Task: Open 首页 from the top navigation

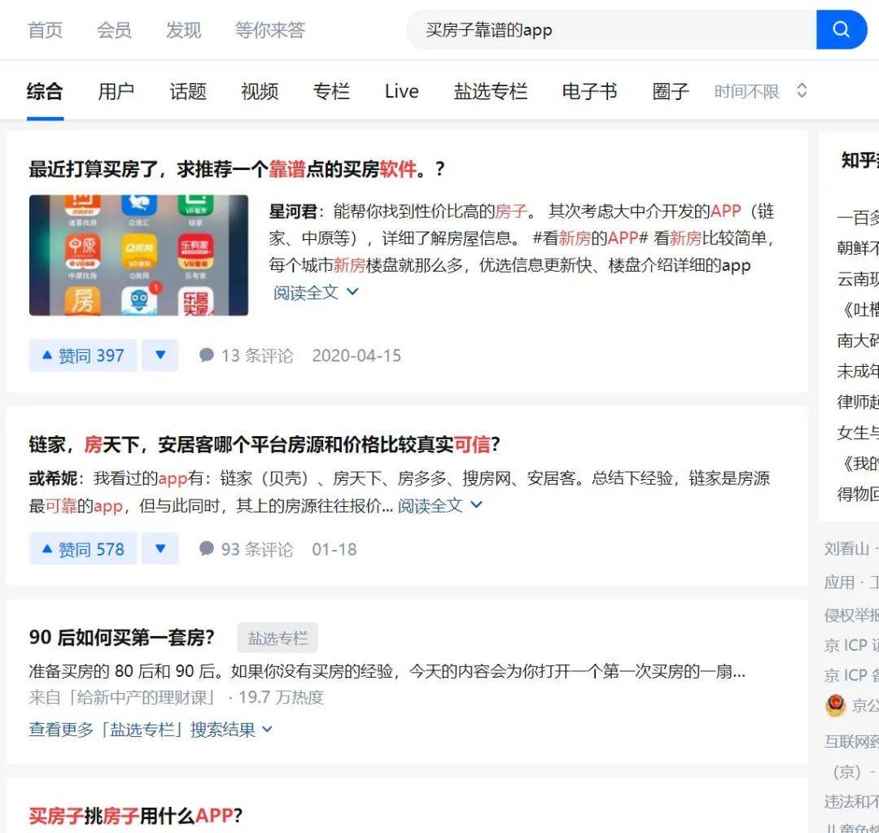Action: click(x=45, y=29)
